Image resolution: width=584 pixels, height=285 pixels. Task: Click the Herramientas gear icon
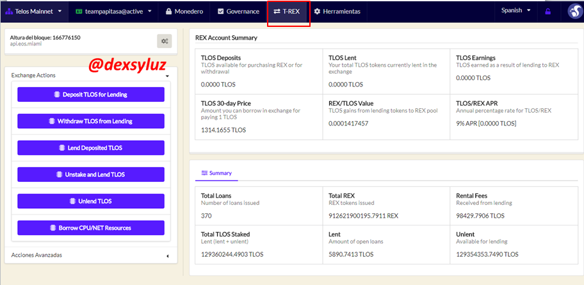click(317, 12)
